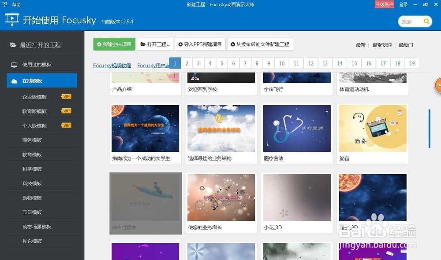441x260 pixels.
Task: Sort templates by 最新
Action: 360,44
